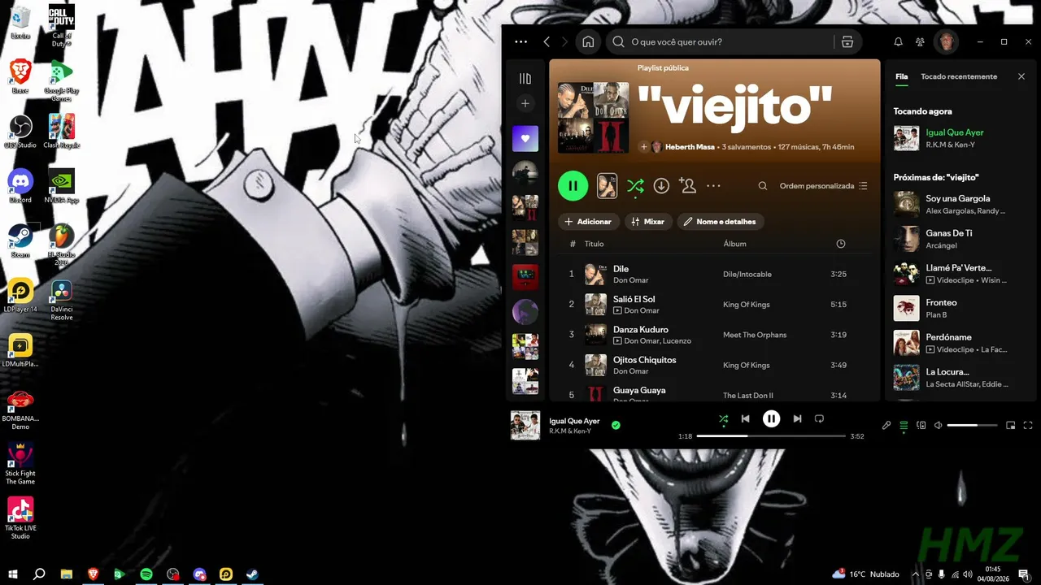Open Nome e detalhes editor
This screenshot has width=1041, height=585.
click(x=721, y=222)
